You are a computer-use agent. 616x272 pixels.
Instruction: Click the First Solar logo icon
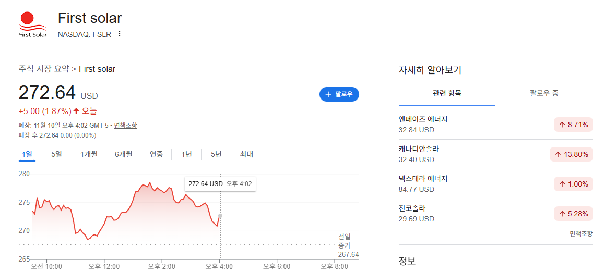[33, 24]
